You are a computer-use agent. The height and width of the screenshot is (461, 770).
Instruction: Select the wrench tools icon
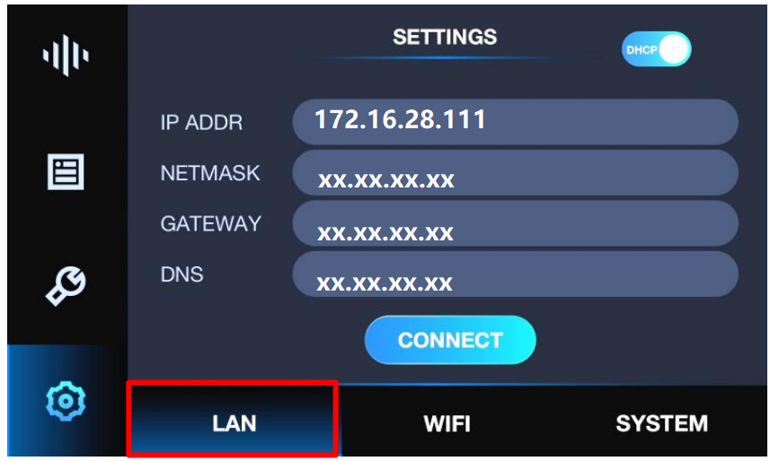[x=66, y=286]
